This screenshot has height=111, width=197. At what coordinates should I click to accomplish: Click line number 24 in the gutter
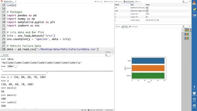4,36
